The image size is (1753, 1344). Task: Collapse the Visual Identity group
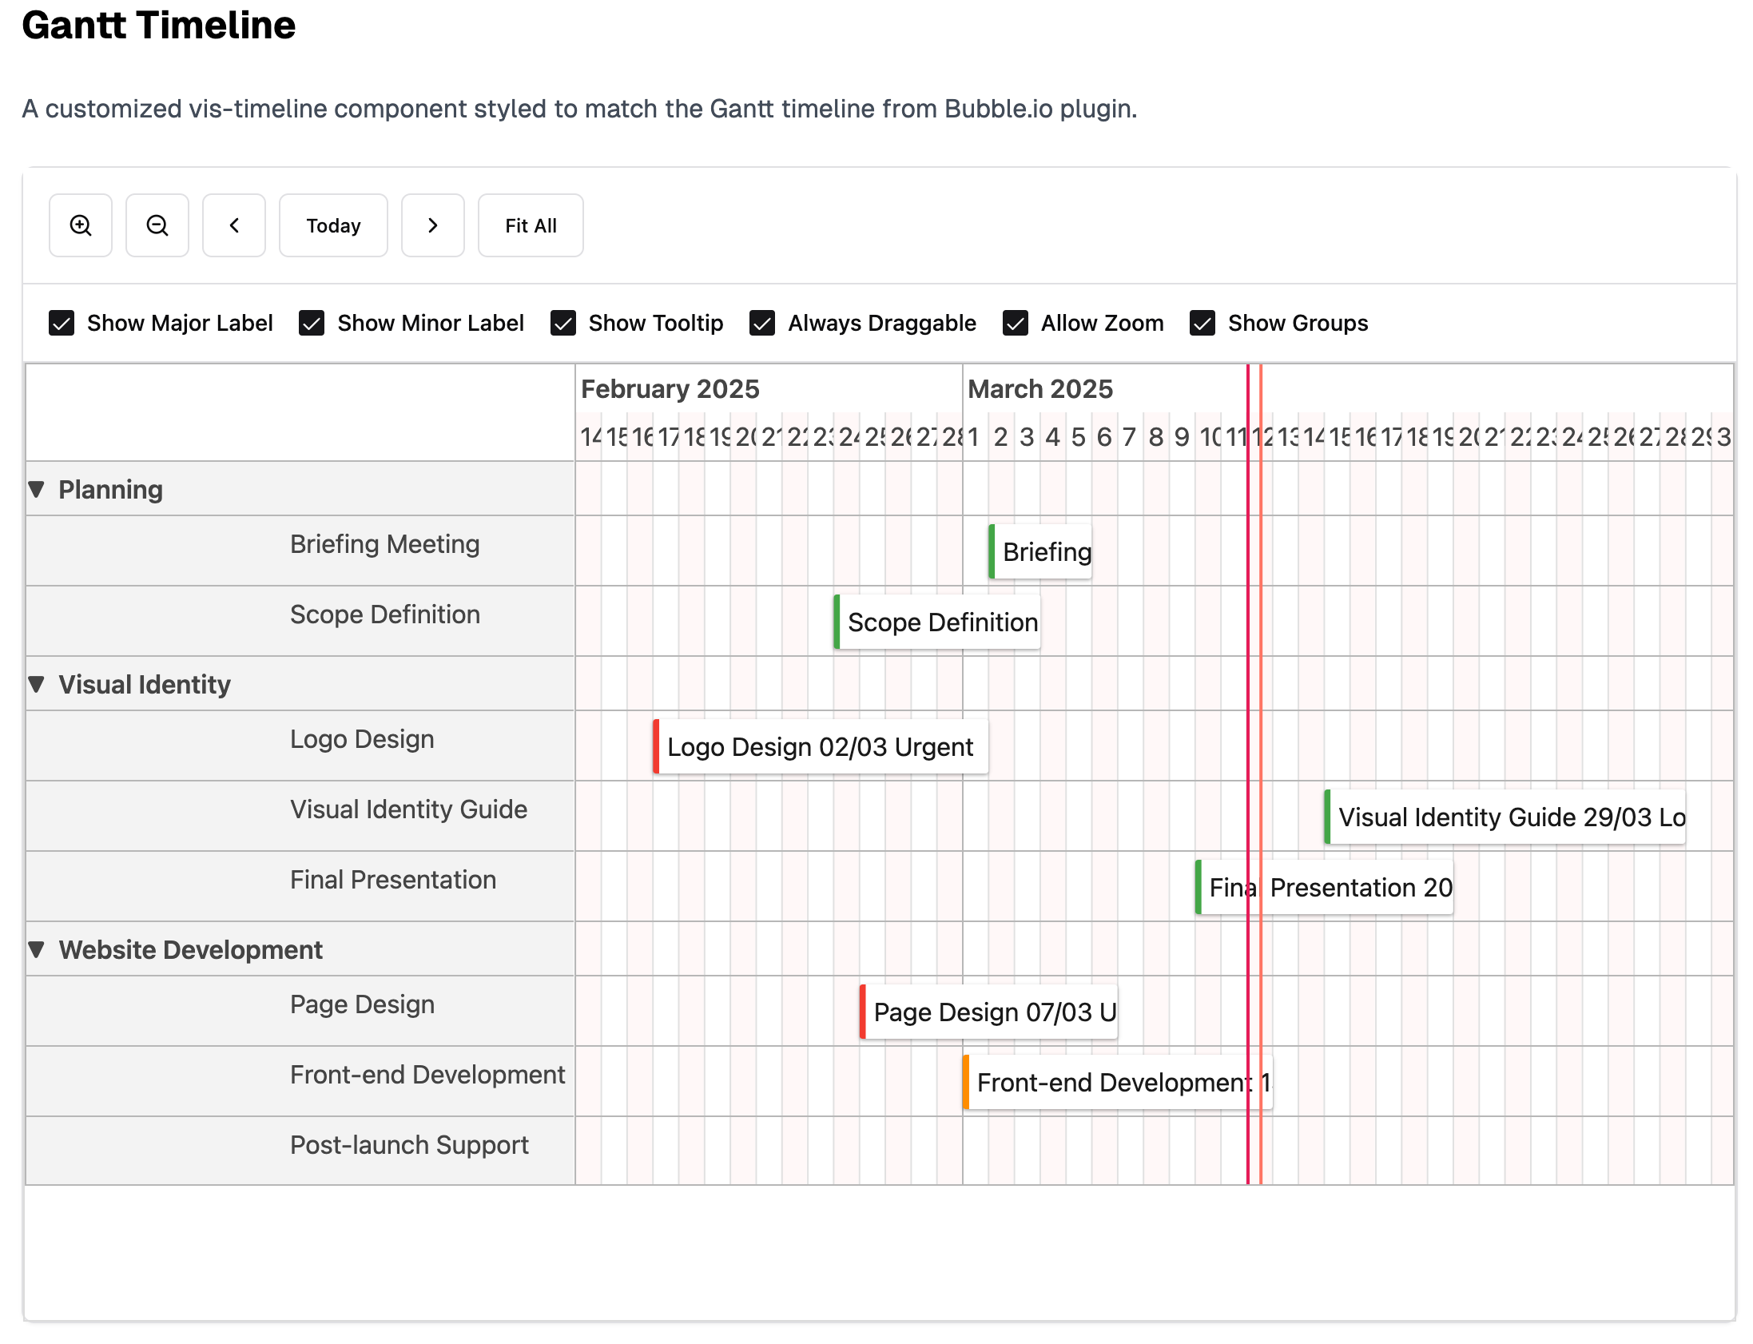36,684
